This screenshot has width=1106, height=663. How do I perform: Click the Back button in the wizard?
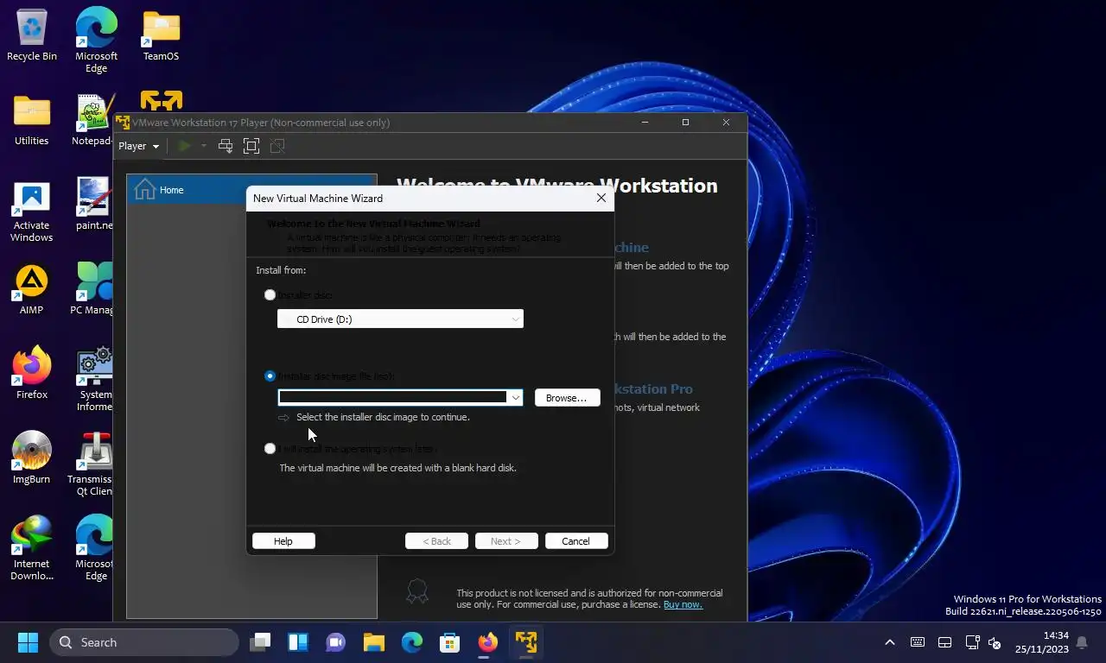(436, 541)
